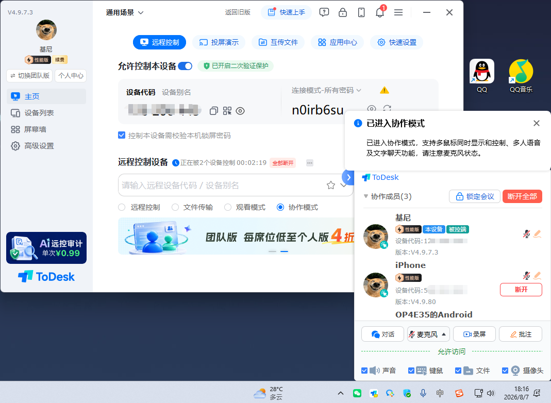Viewport: 551px width, 403px height.
Task: Open the help question icon in title bar
Action: click(324, 13)
